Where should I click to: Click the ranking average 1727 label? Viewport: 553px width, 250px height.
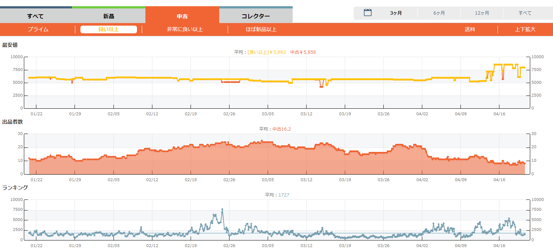(284, 195)
